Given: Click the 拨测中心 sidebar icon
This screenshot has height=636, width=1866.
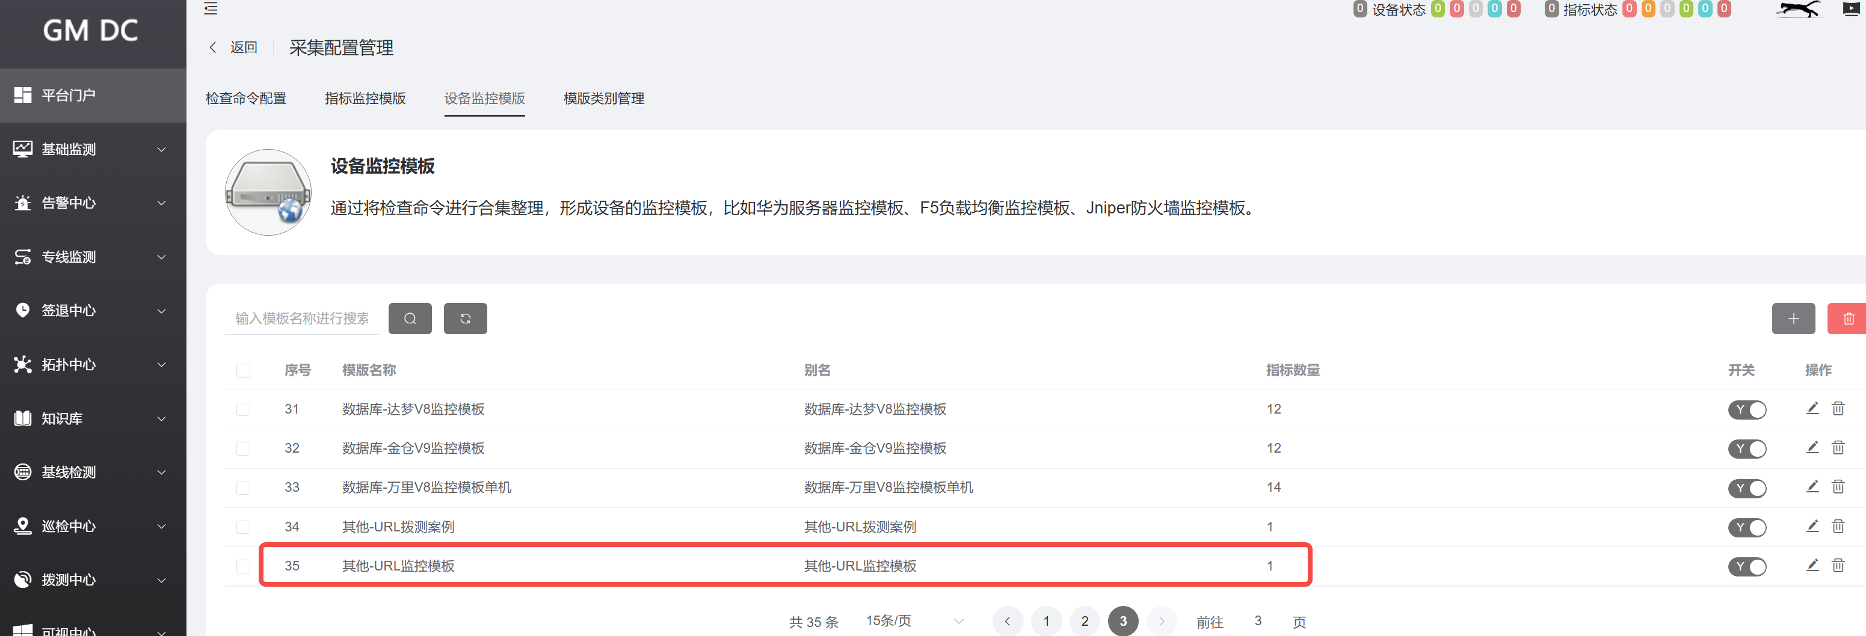Looking at the screenshot, I should pos(22,579).
